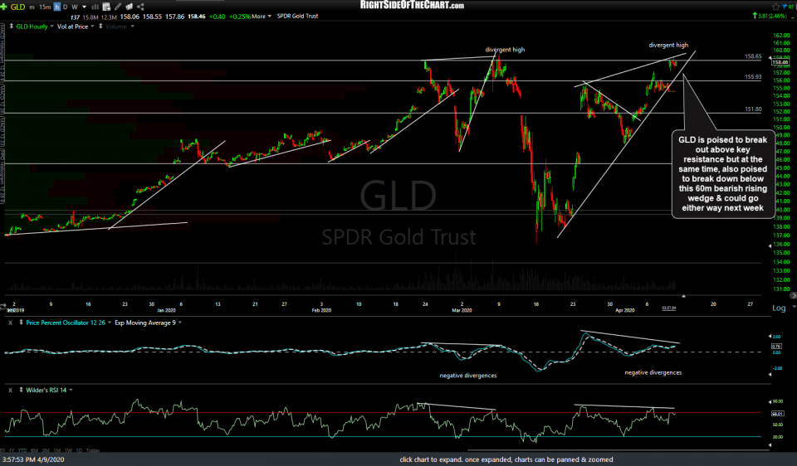This screenshot has width=797, height=466.
Task: Select the daily 'D' timeframe
Action: point(65,7)
